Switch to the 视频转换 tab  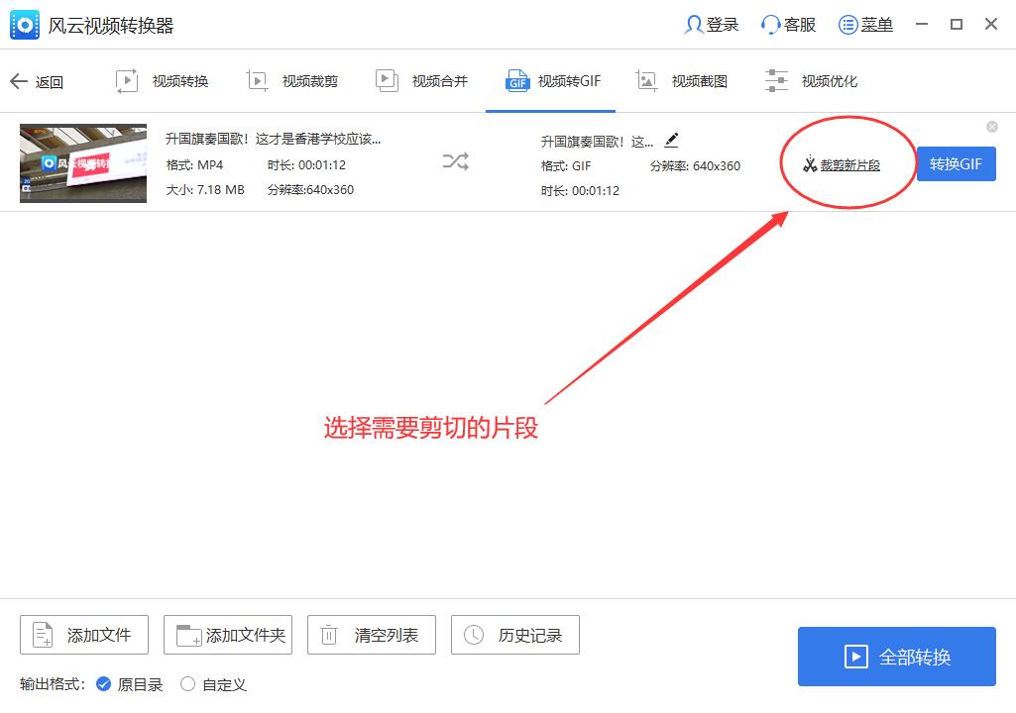163,81
